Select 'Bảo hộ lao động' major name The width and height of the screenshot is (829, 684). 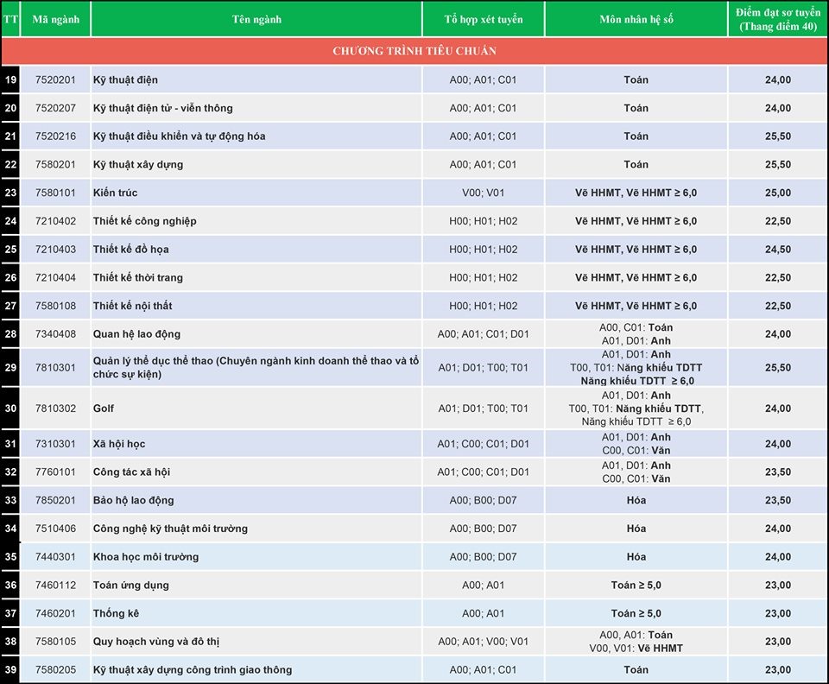click(x=133, y=501)
